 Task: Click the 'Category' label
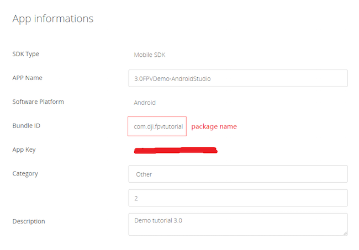click(x=25, y=173)
